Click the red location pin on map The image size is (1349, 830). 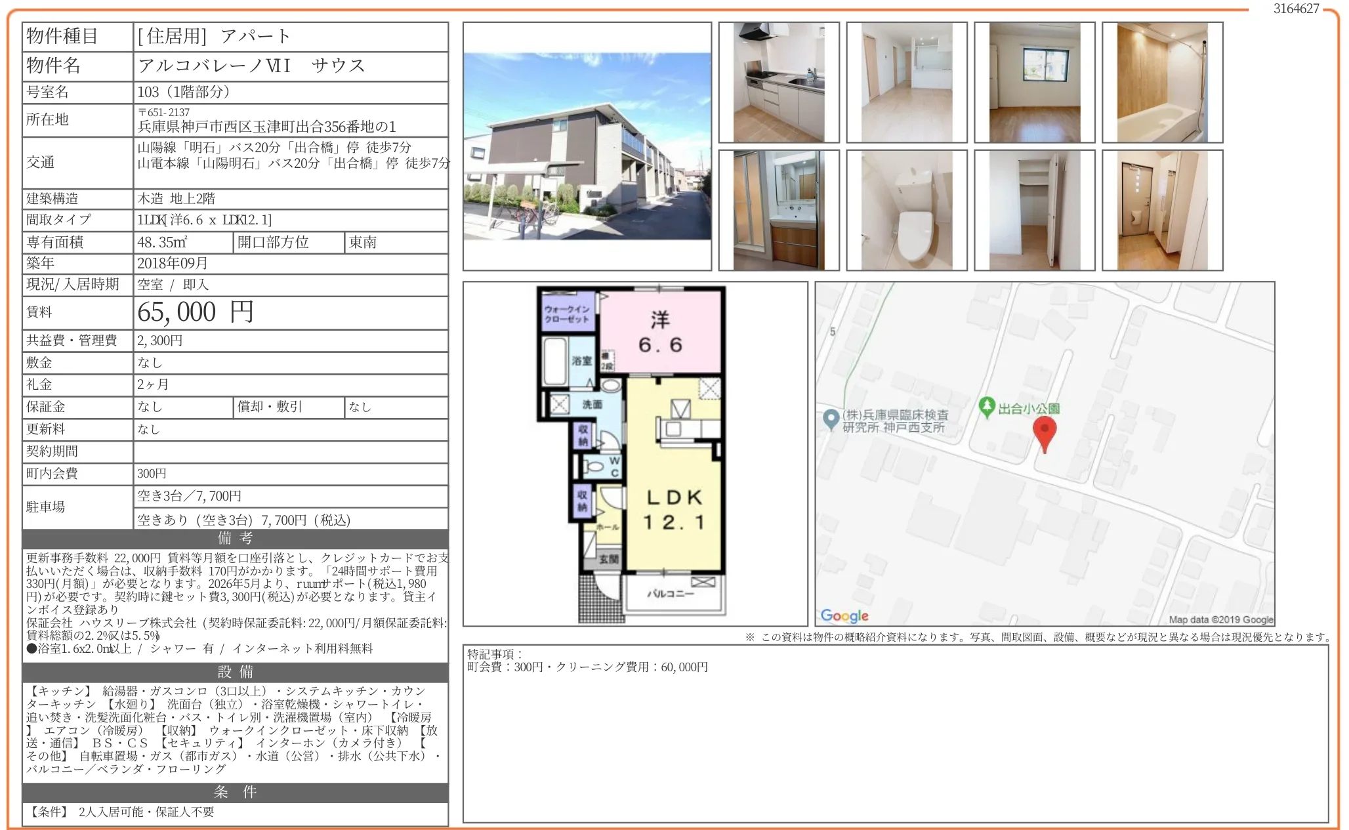point(1044,431)
